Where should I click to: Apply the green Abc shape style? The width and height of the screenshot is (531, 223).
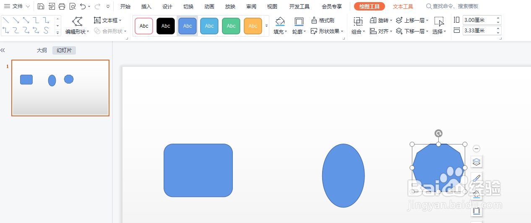(x=231, y=26)
